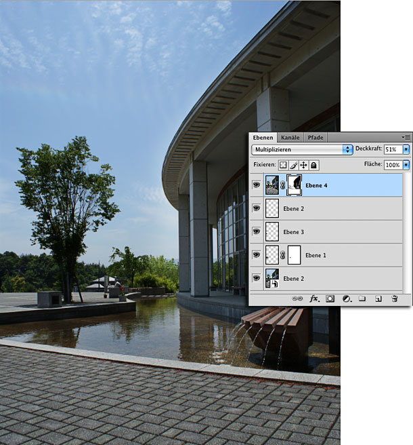Click the Deckkraft 51% input field
This screenshot has height=445, width=413.
click(x=393, y=149)
